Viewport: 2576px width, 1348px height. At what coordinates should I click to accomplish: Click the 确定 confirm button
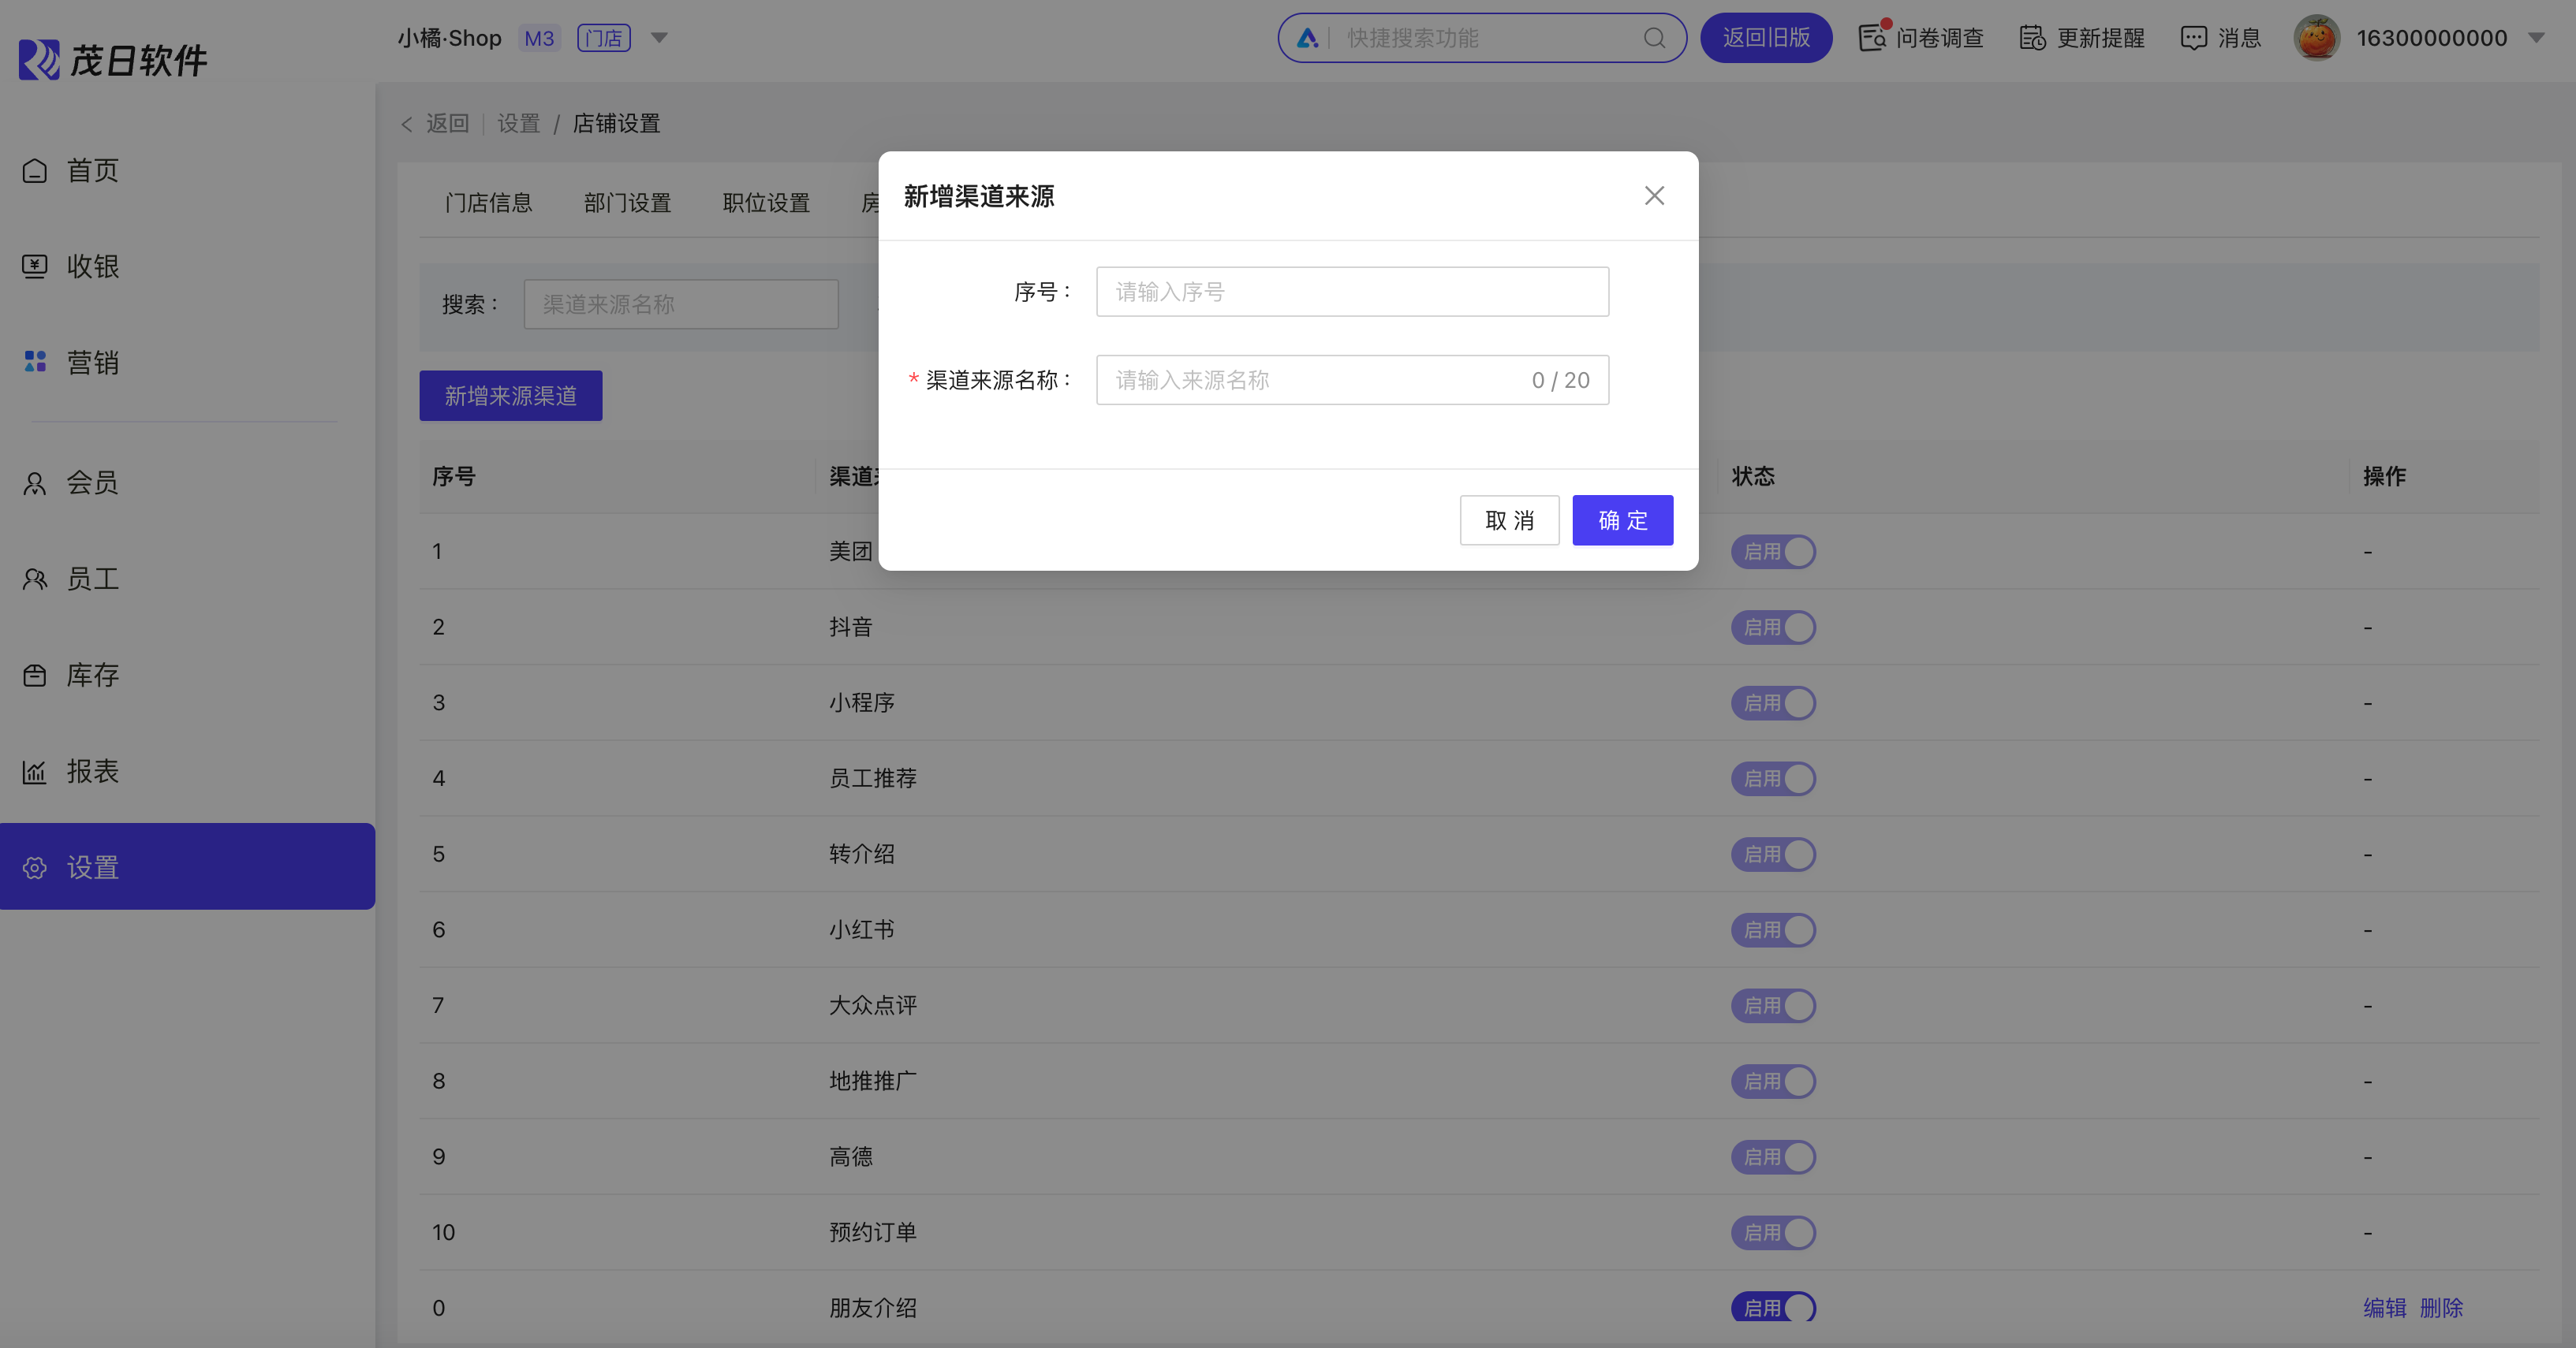point(1622,520)
